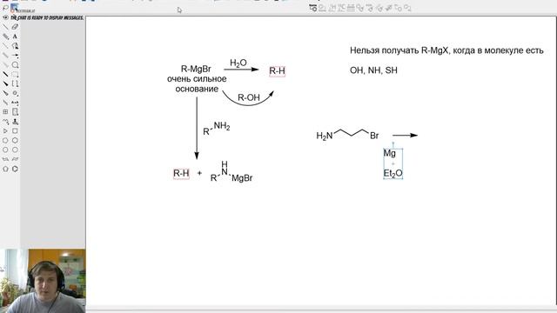557x313 pixels.
Task: Open the Orbitals tool palette
Action: click(x=15, y=65)
